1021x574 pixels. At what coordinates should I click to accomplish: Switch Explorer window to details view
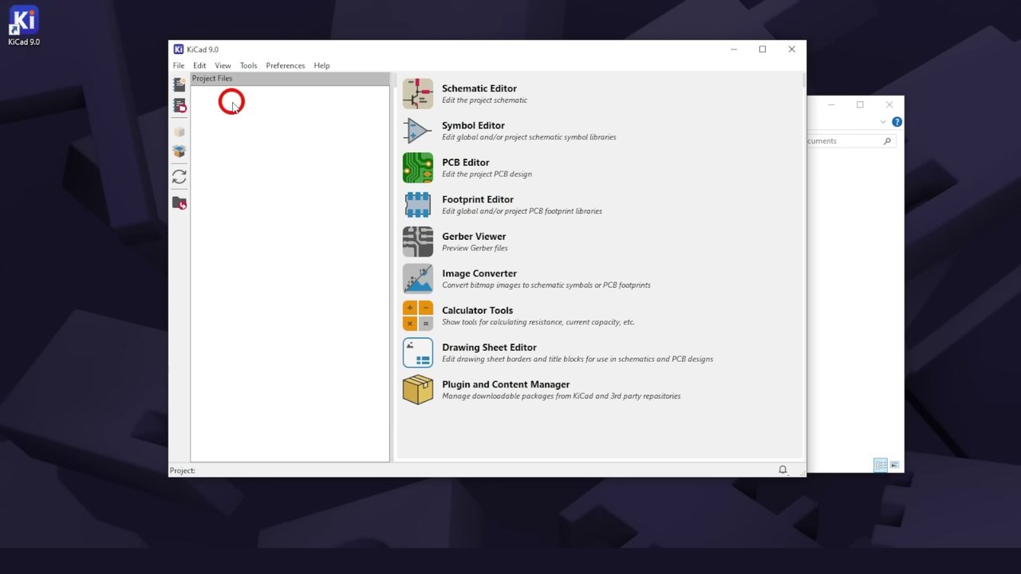[x=881, y=465]
